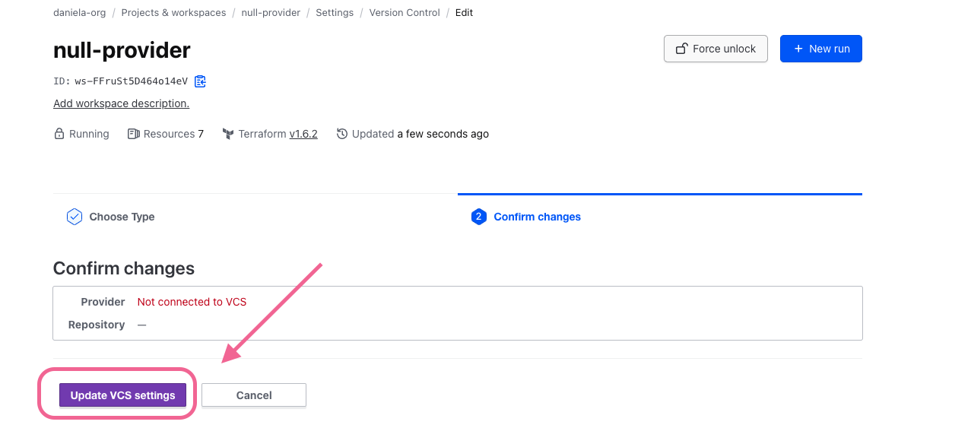Click the Updated history clock icon

(342, 134)
